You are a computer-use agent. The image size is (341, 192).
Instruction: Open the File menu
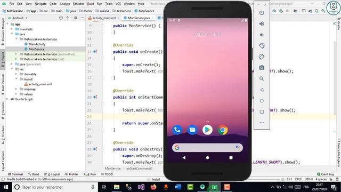12,4
